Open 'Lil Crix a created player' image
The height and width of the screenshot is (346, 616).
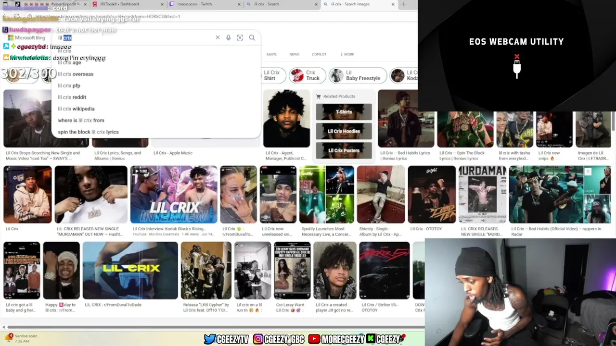point(335,271)
